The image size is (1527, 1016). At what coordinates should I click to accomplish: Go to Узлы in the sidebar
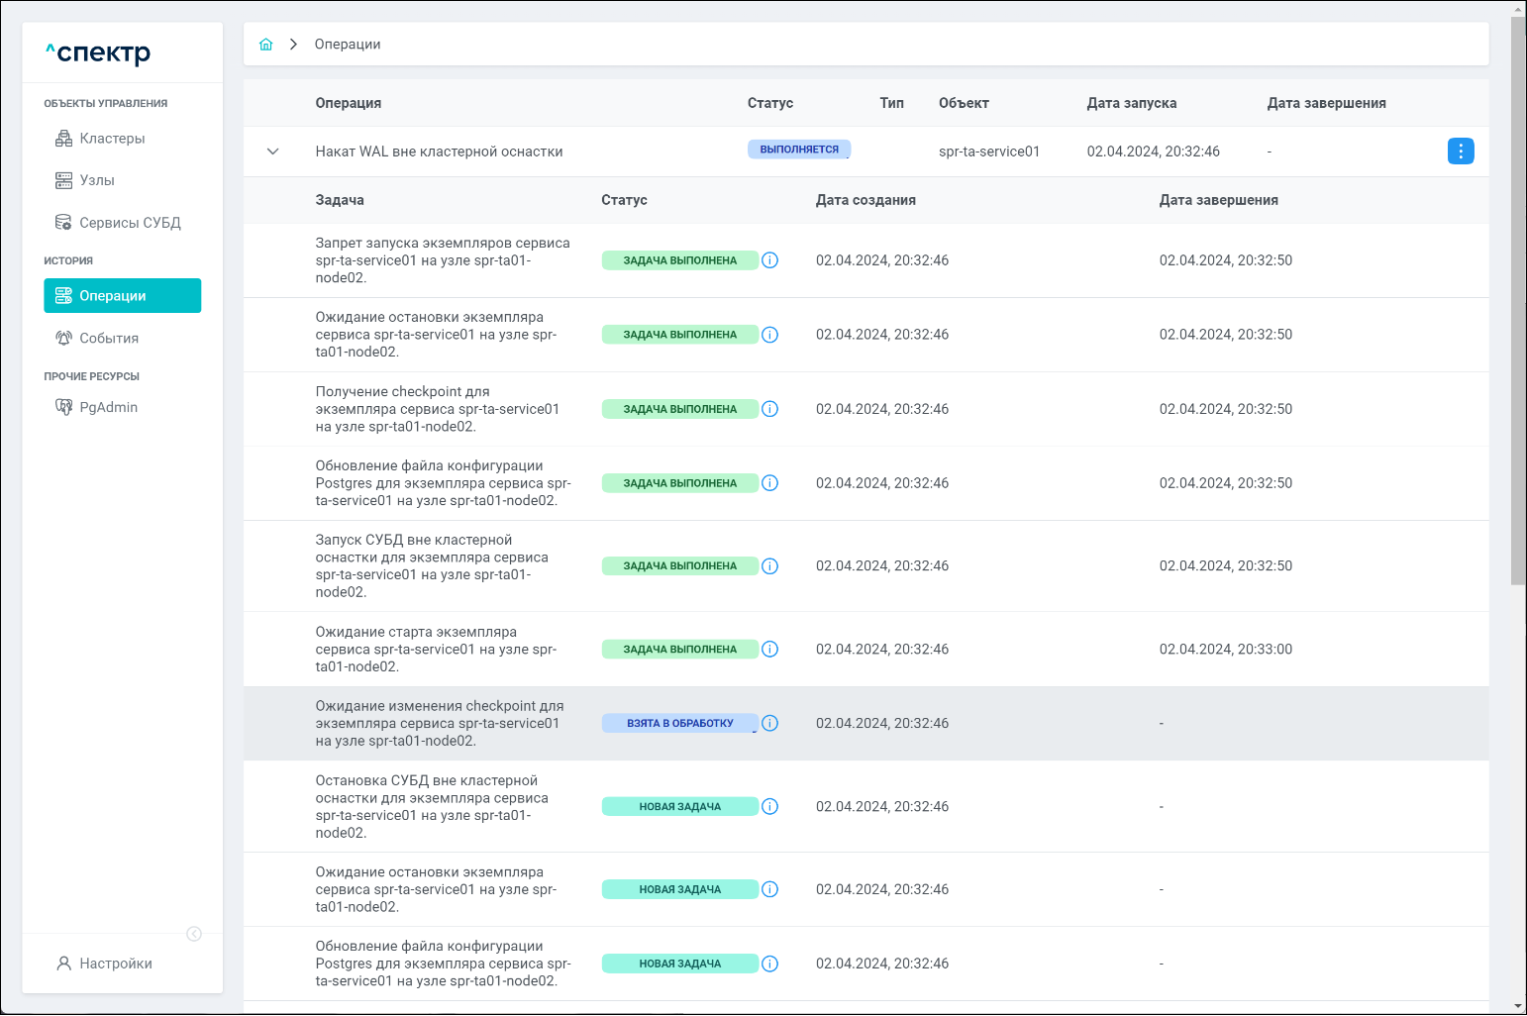[x=97, y=180]
